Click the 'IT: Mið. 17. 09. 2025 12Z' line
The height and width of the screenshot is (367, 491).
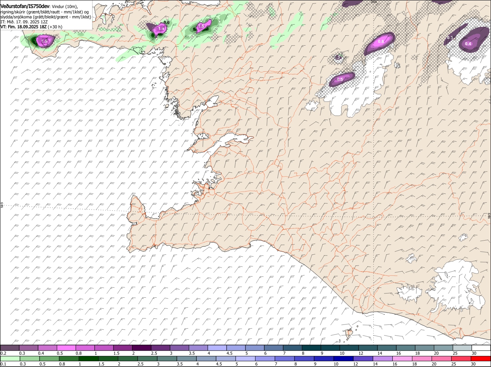pyautogui.click(x=24, y=22)
